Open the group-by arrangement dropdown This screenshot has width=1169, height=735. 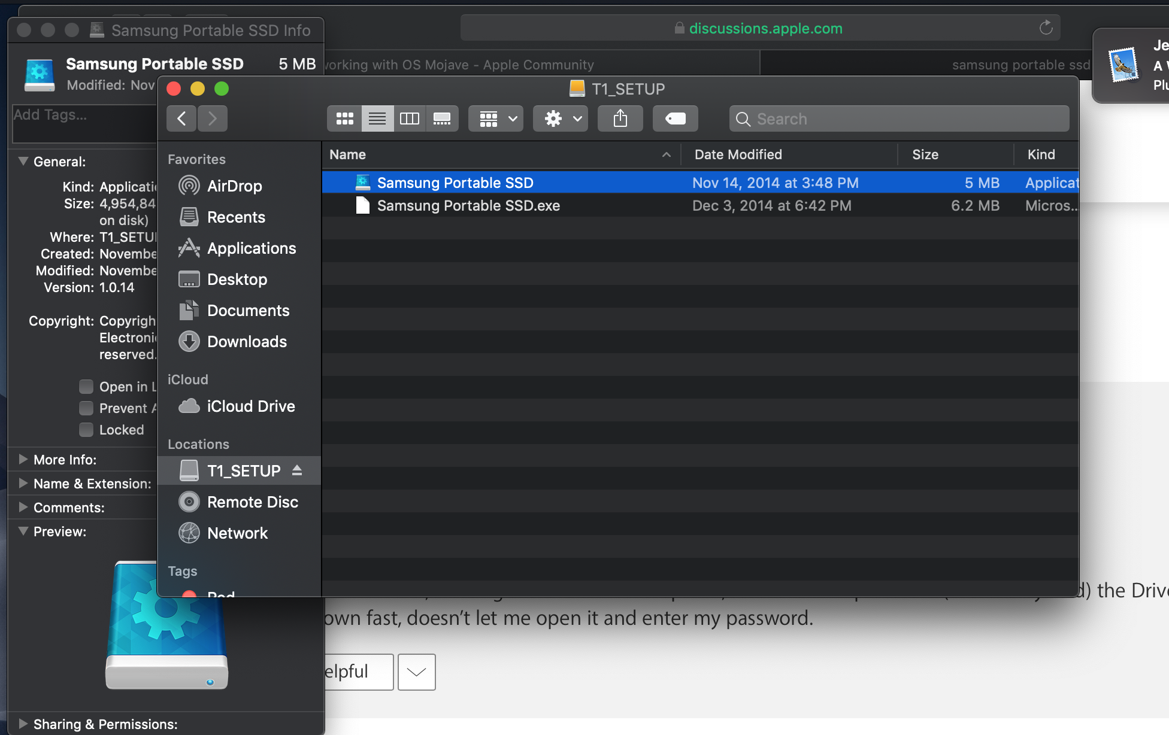[x=496, y=119]
